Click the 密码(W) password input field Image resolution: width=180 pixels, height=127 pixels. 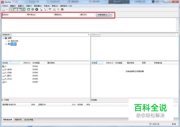point(70,15)
